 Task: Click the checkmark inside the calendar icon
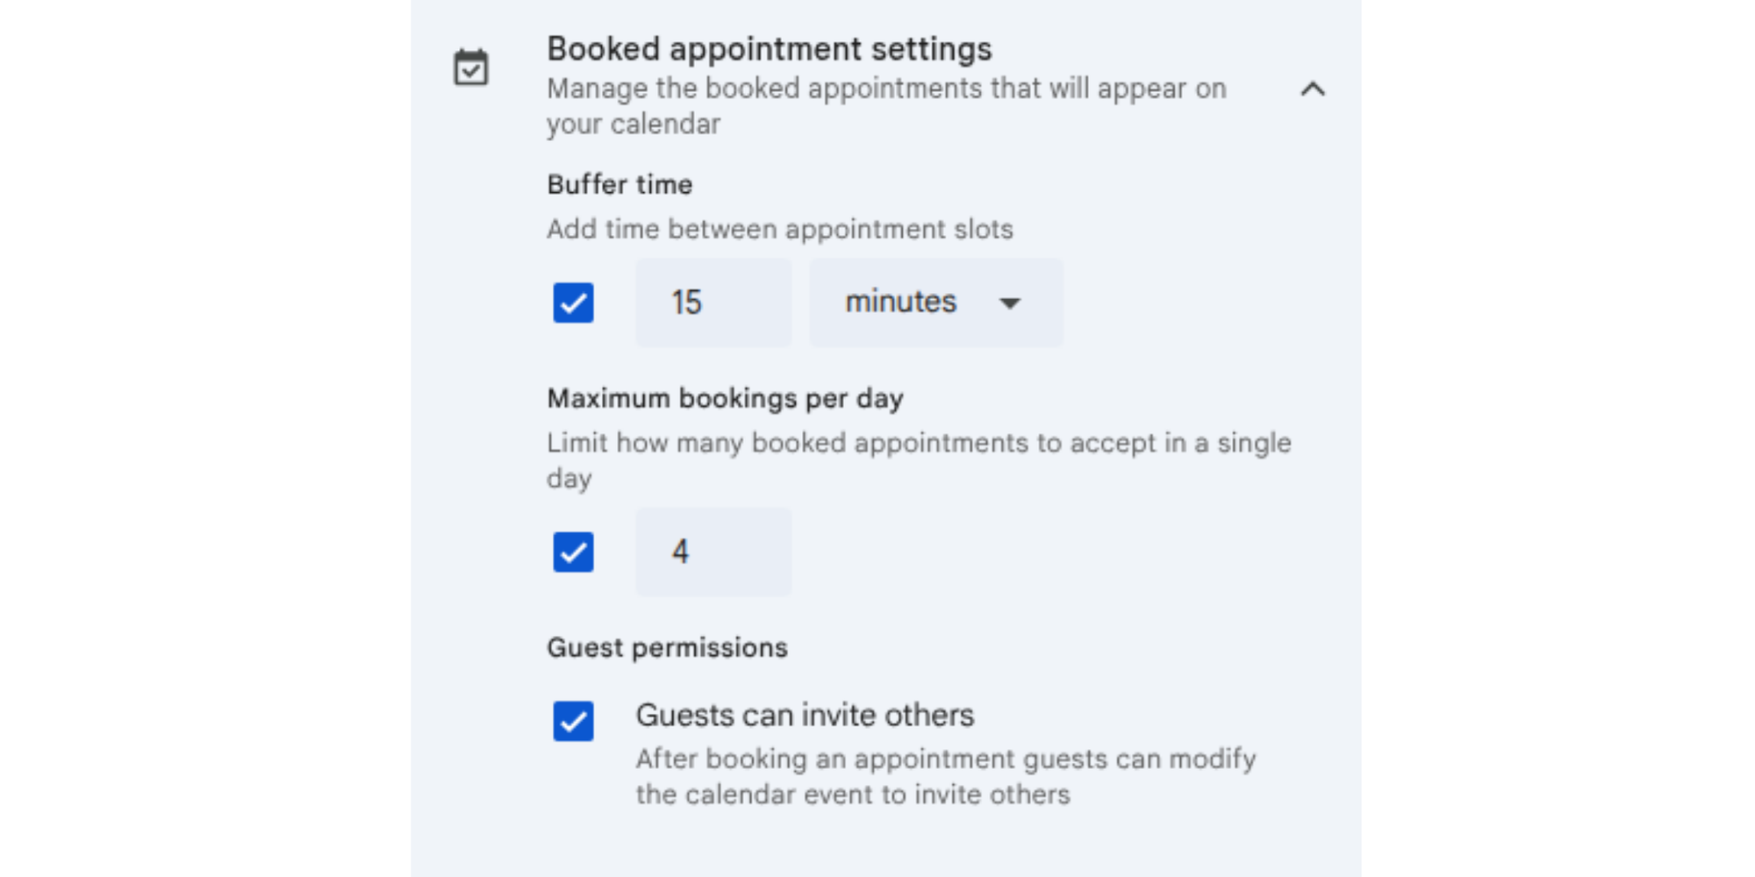click(471, 69)
